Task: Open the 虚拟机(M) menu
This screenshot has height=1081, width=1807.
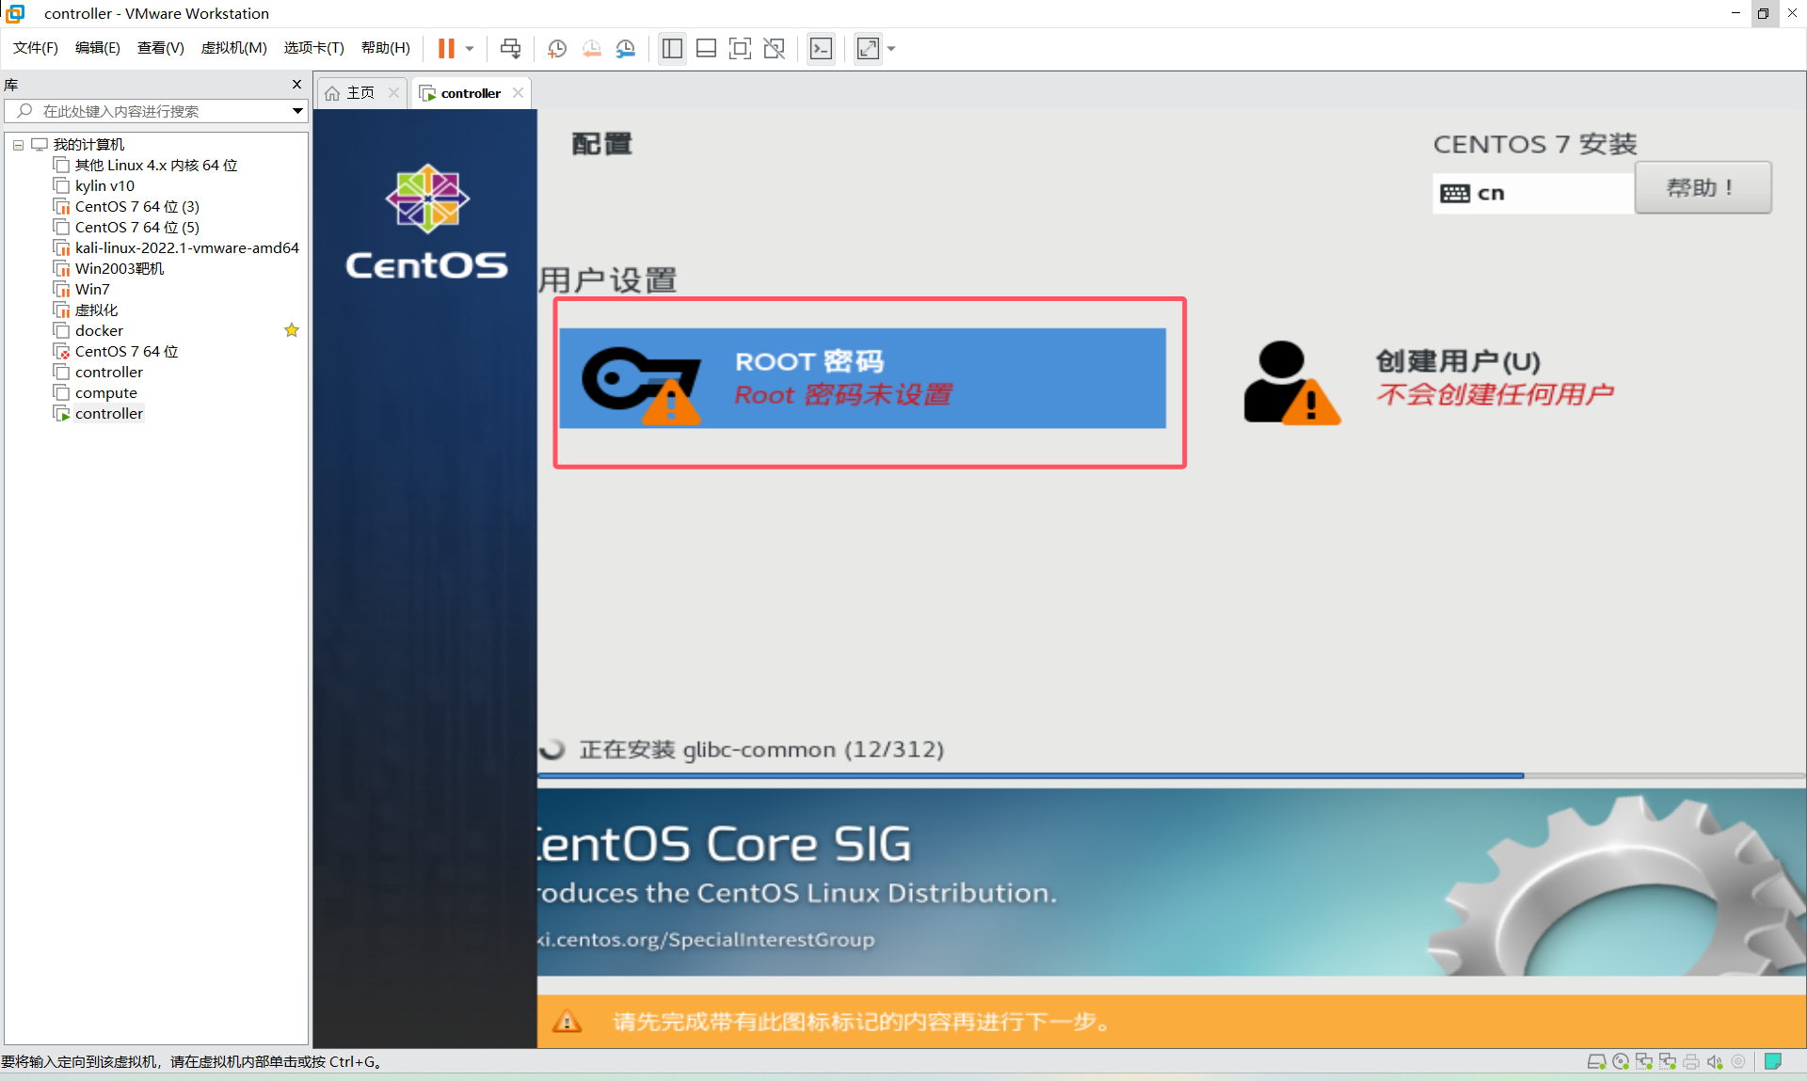Action: tap(233, 48)
